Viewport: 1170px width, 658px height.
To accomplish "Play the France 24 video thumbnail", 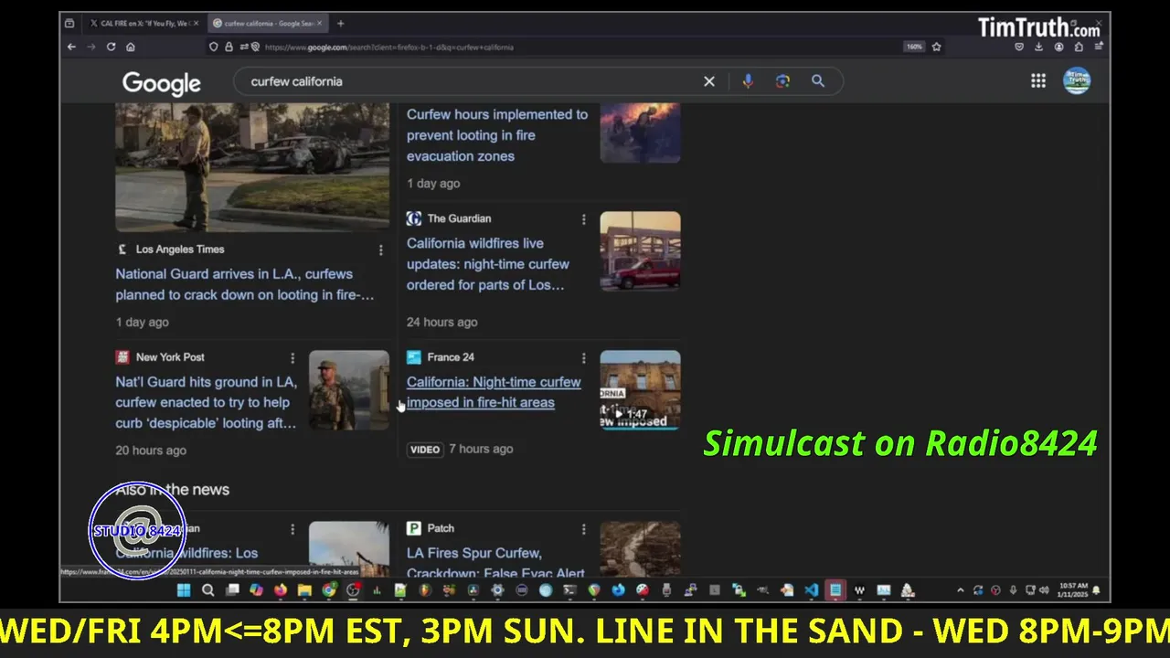I will [640, 390].
